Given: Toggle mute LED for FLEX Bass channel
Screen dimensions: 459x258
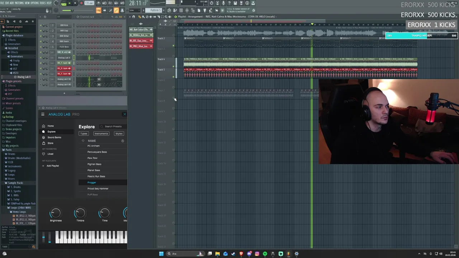Looking at the screenshot, I should (x=41, y=47).
